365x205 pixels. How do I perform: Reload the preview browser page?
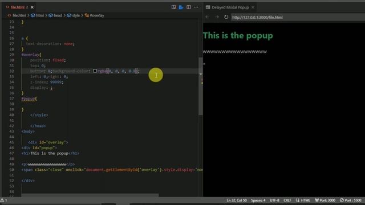pyautogui.click(x=226, y=17)
